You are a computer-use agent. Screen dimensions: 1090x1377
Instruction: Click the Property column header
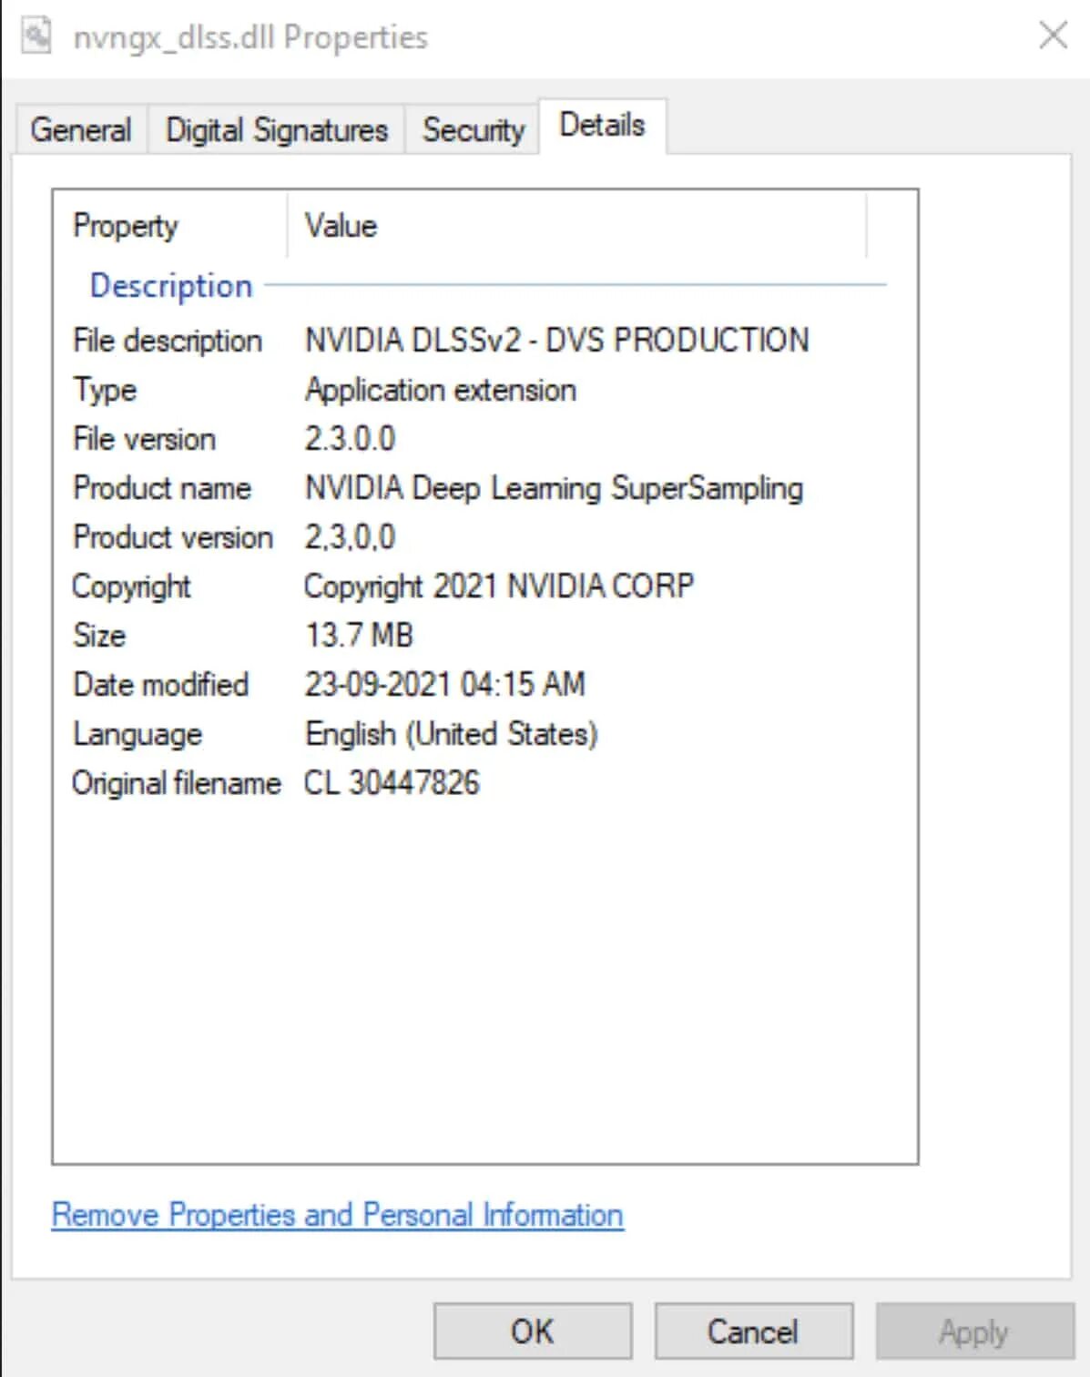coord(126,225)
